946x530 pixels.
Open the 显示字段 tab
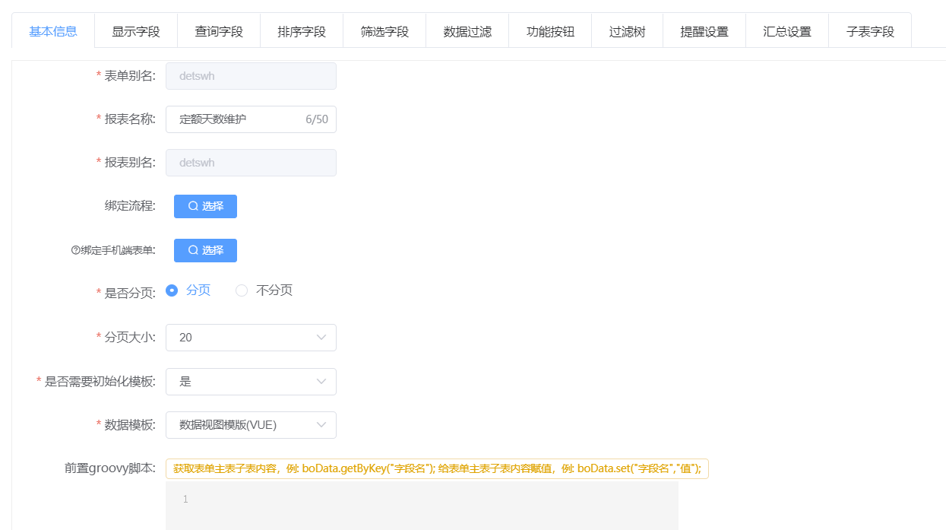click(136, 31)
